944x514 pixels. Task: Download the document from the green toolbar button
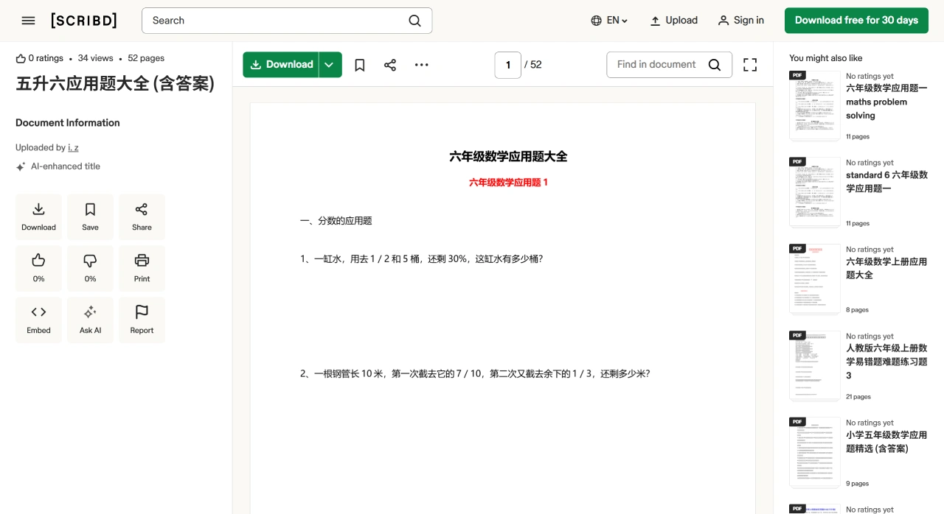pyautogui.click(x=281, y=65)
